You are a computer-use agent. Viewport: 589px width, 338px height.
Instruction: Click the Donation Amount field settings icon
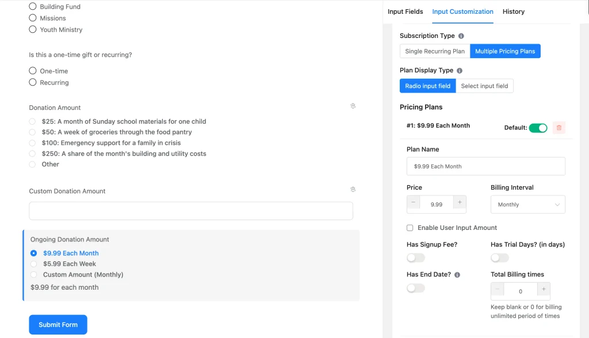[x=353, y=106]
